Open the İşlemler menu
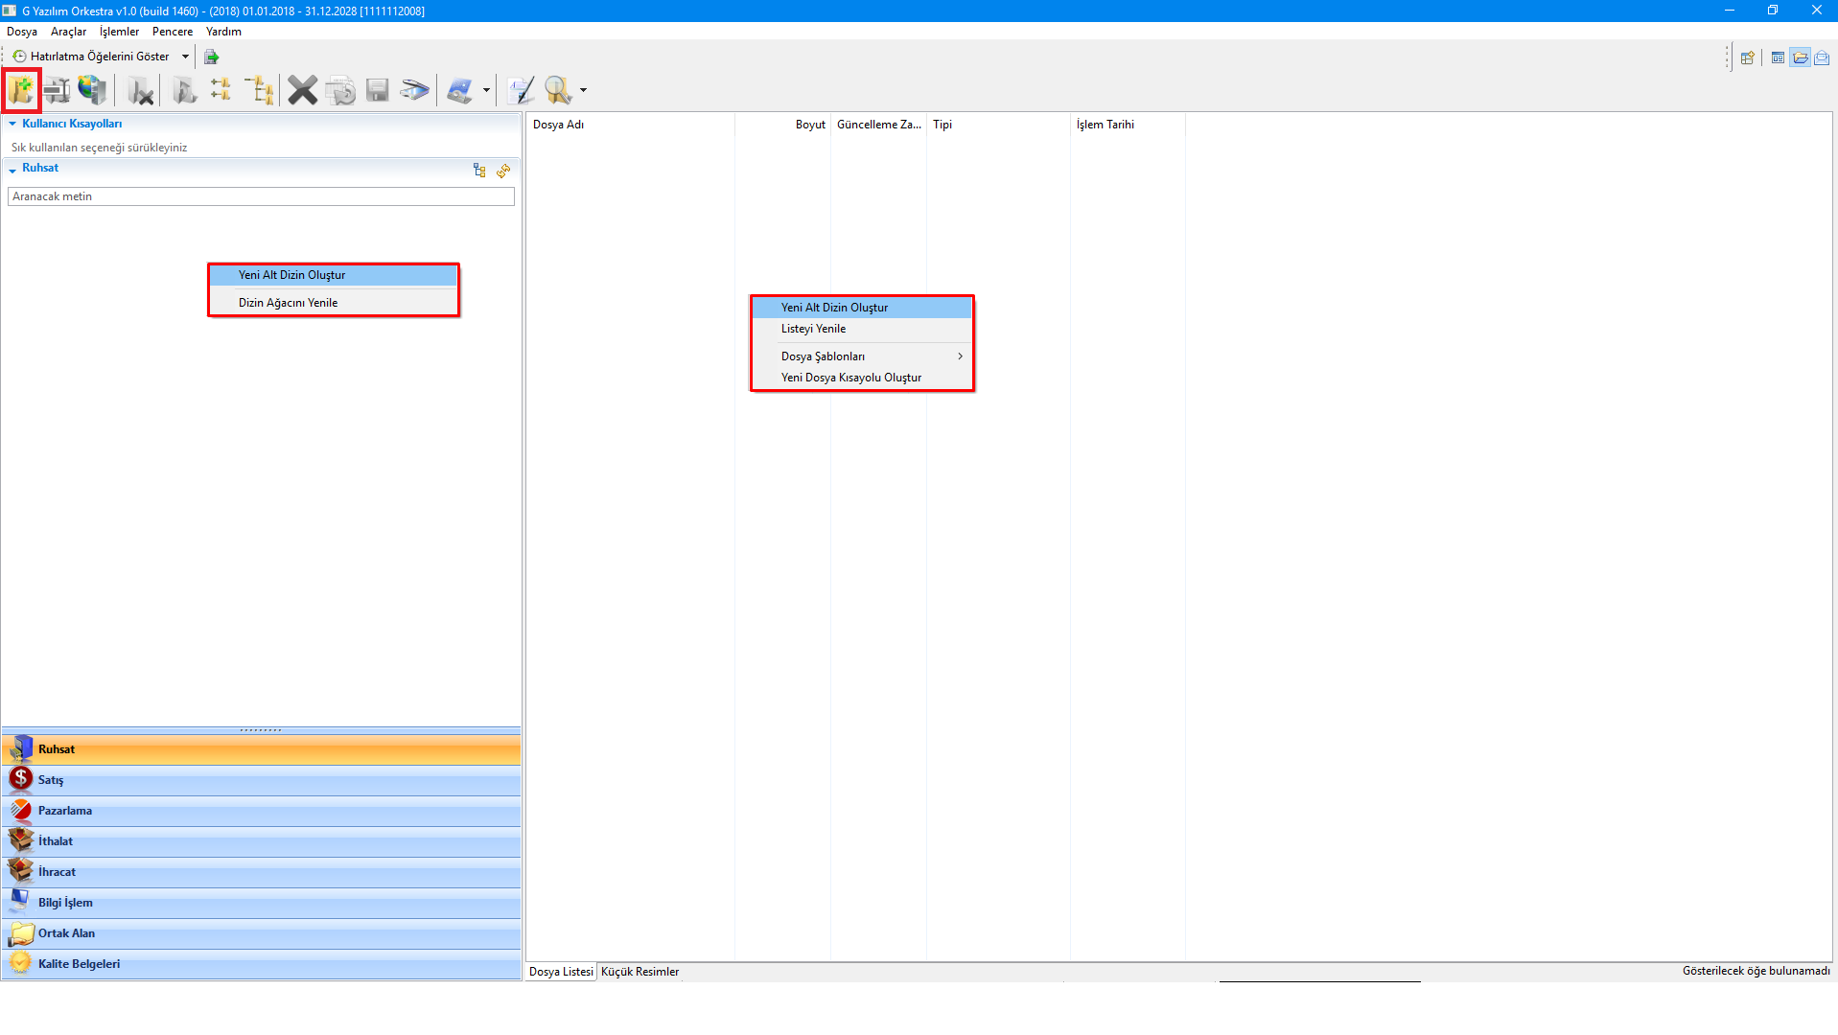 (119, 32)
